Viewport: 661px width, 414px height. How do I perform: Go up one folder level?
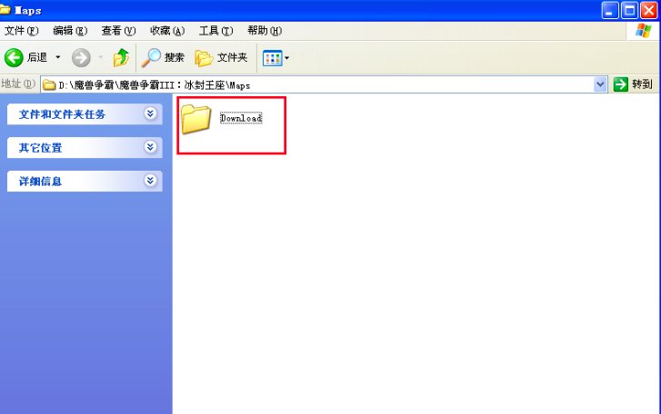click(121, 57)
